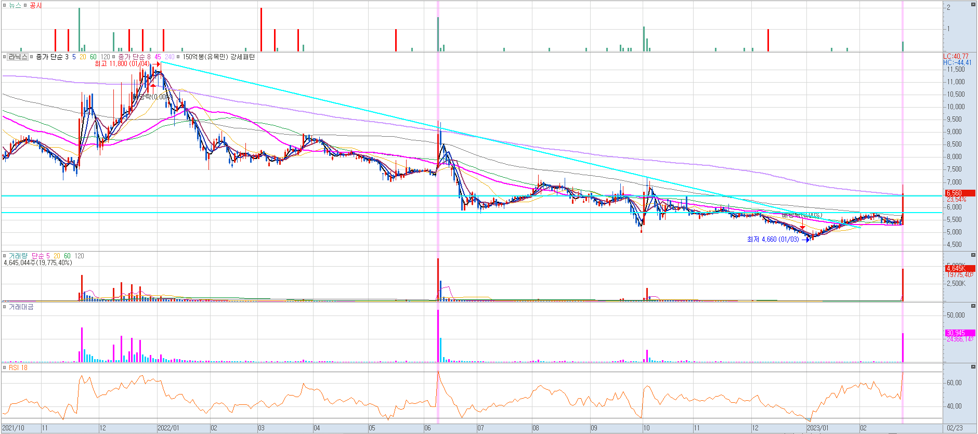978x434 pixels.
Task: Select the 뉴스 legend label
Action: coord(15,5)
